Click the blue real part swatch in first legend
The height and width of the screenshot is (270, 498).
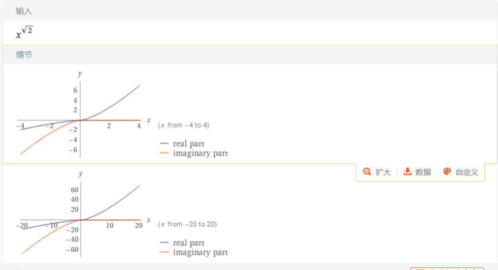[164, 144]
